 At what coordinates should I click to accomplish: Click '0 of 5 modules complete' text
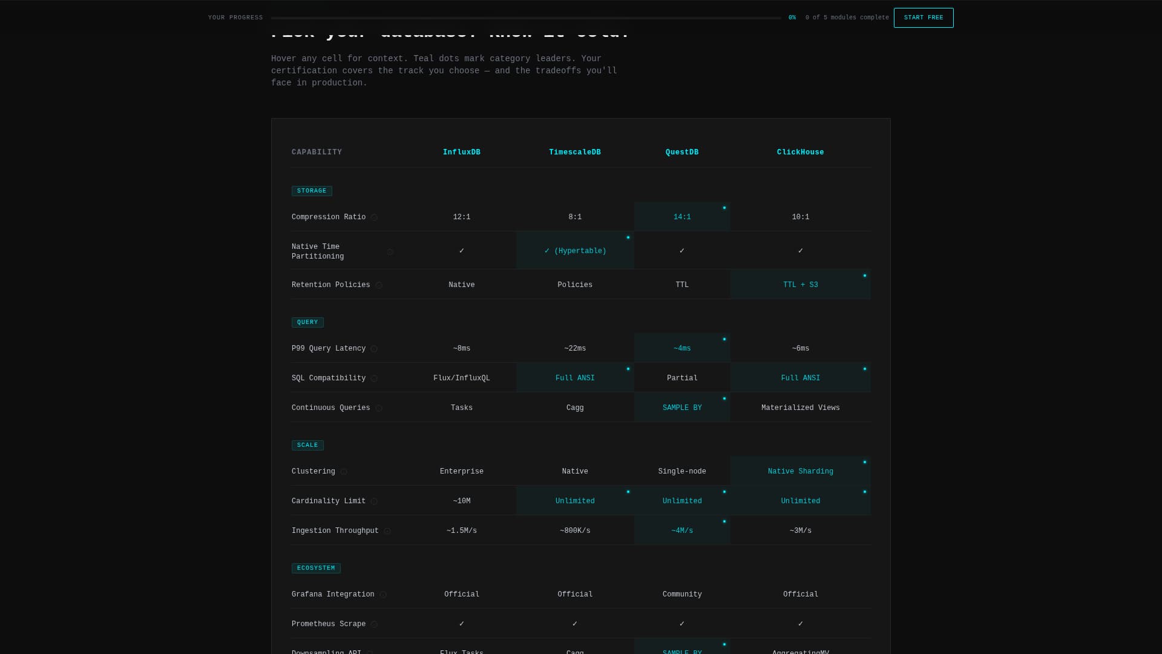847,18
